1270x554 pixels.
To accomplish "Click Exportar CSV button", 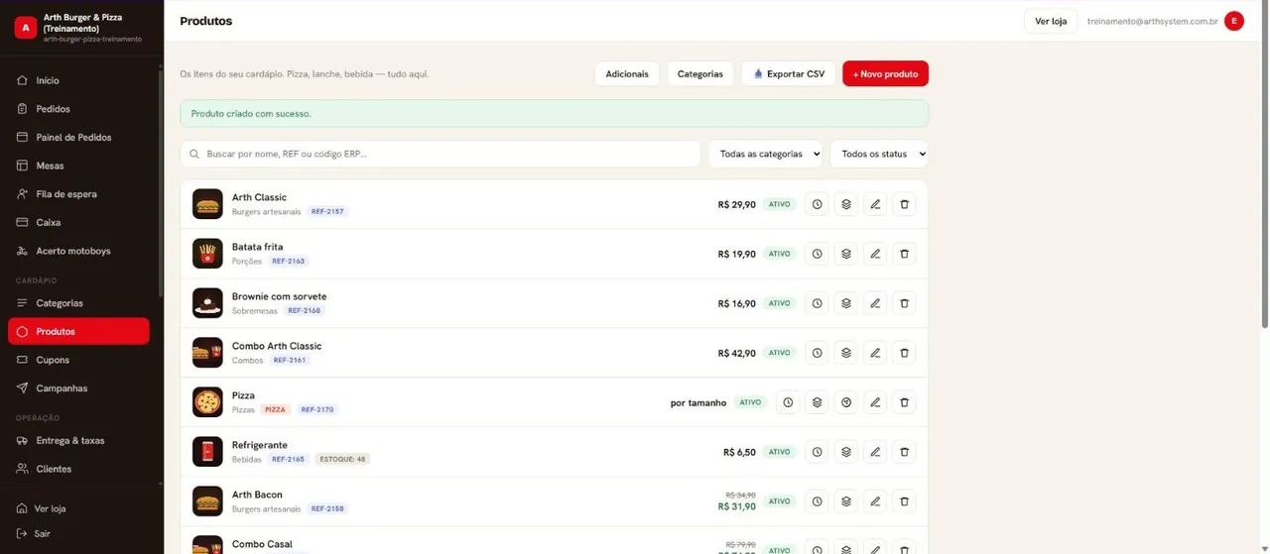I will [x=789, y=74].
